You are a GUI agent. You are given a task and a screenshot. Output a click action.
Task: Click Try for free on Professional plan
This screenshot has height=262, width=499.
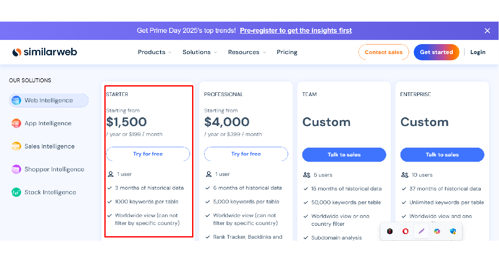(x=246, y=154)
